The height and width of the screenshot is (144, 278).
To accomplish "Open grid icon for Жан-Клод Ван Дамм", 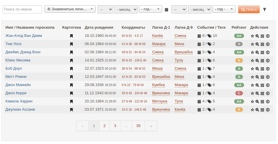I will click(x=263, y=36).
